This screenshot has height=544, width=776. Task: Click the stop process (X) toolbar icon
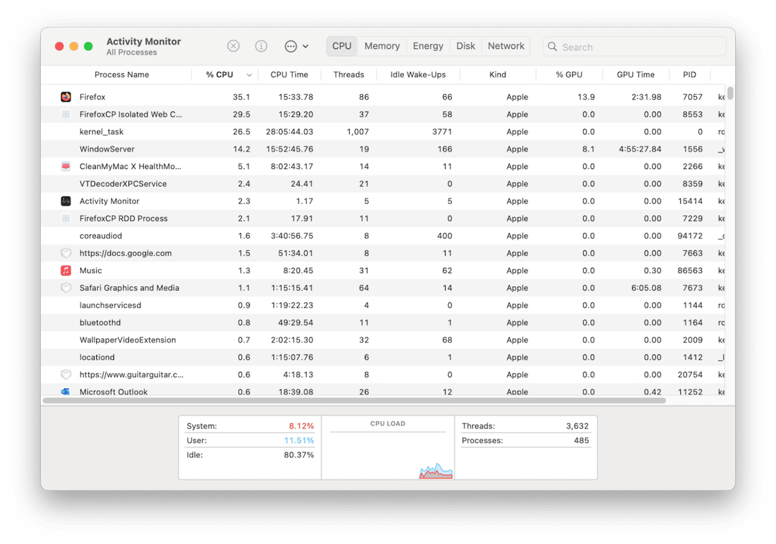coord(234,46)
